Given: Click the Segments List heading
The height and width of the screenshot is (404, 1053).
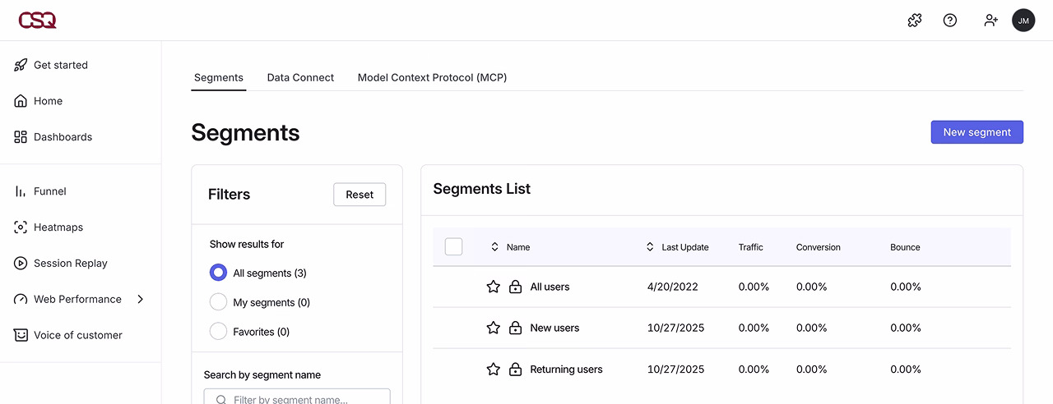Looking at the screenshot, I should tap(482, 189).
